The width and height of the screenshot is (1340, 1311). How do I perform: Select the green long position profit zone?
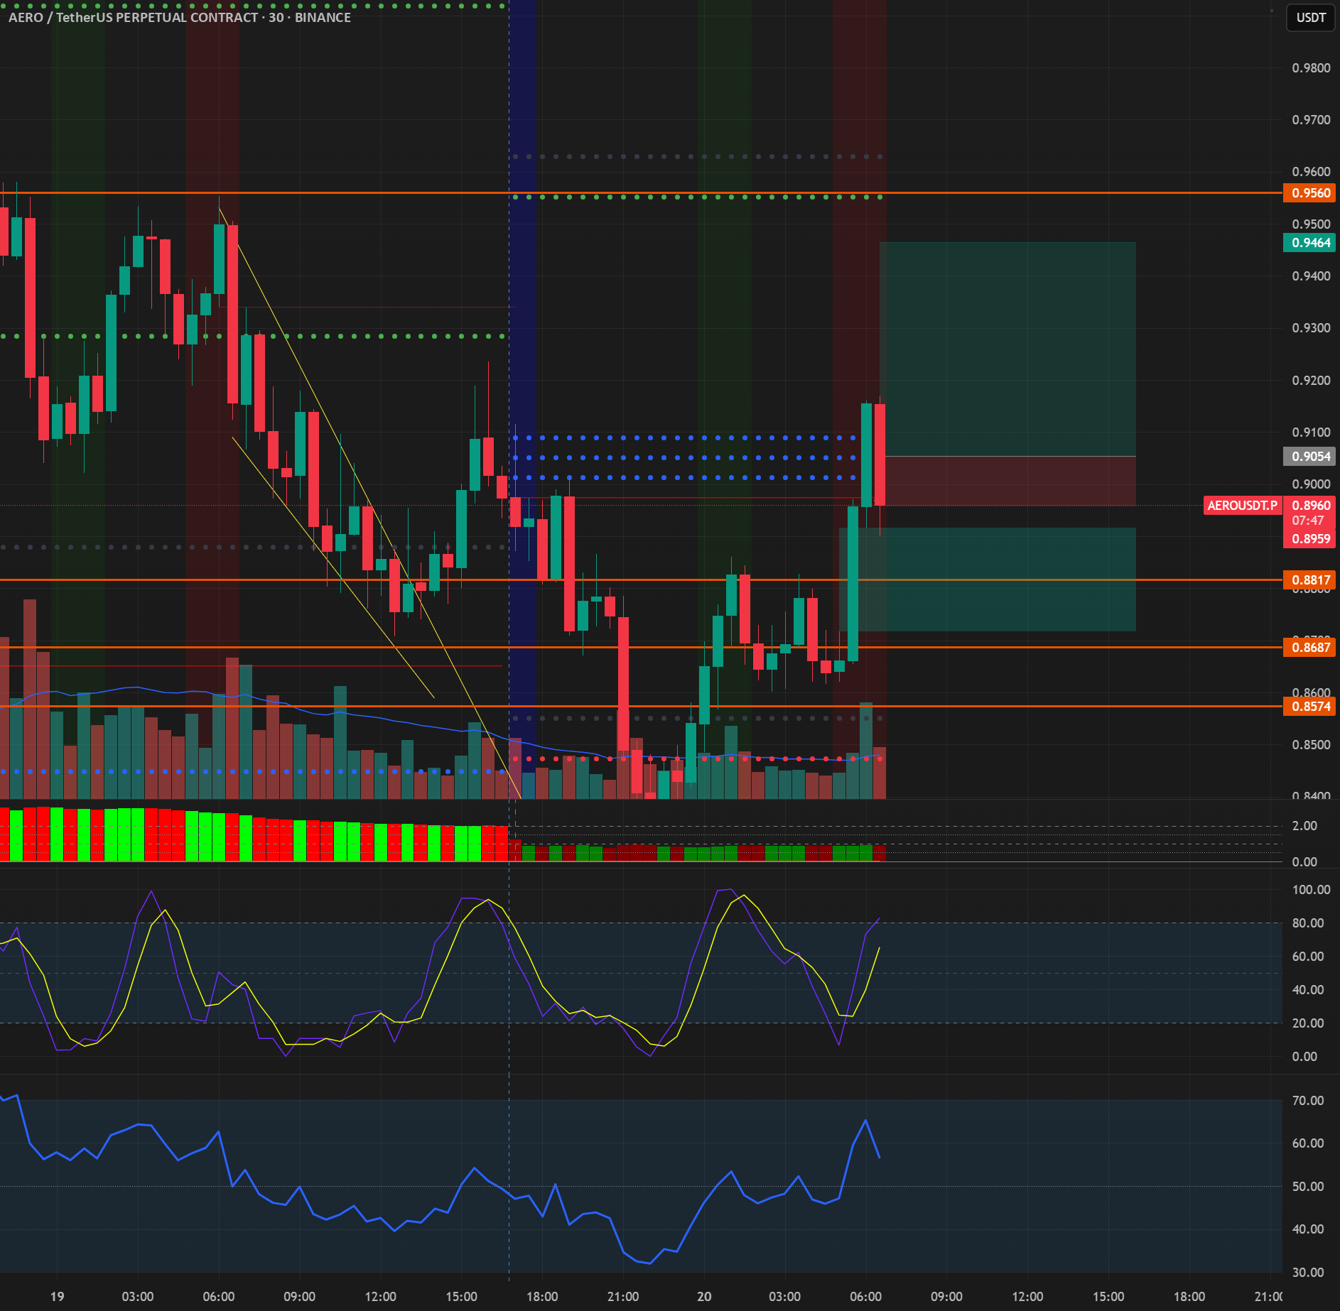click(x=1007, y=349)
